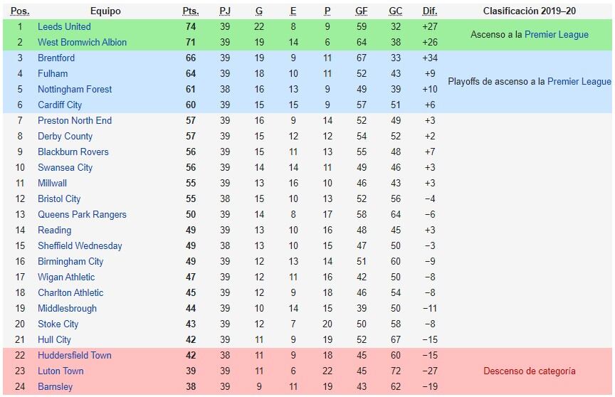
Task: Open Premier League link in Playoffs row
Action: point(579,82)
